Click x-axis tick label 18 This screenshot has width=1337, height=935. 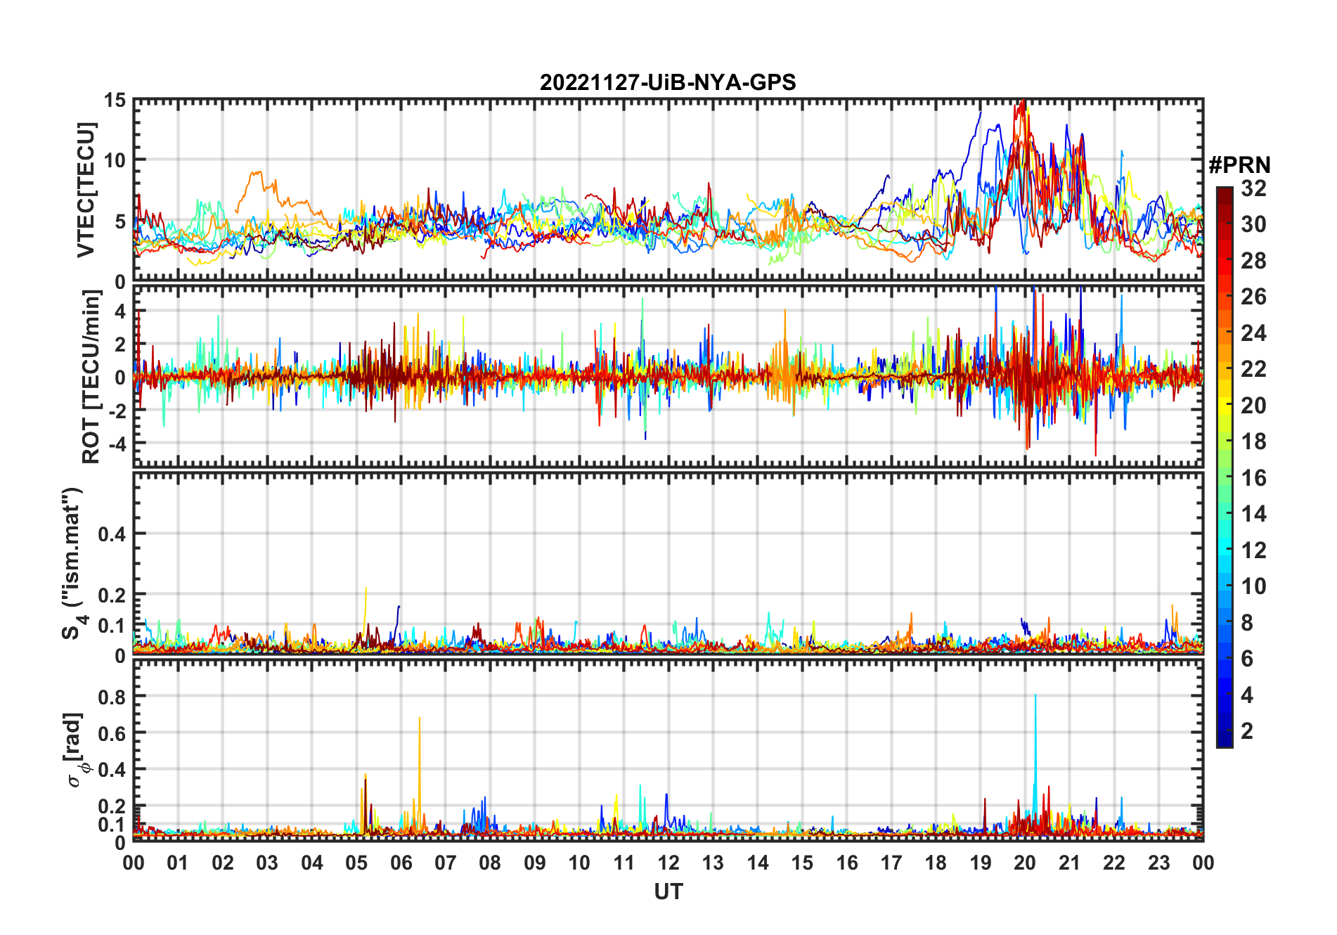click(936, 863)
